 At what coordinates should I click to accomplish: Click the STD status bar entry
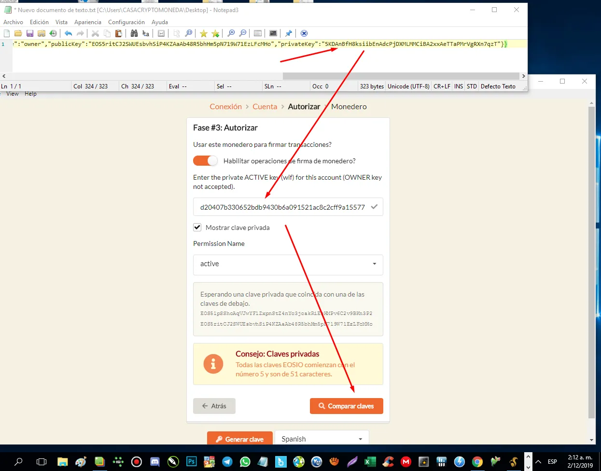point(472,86)
